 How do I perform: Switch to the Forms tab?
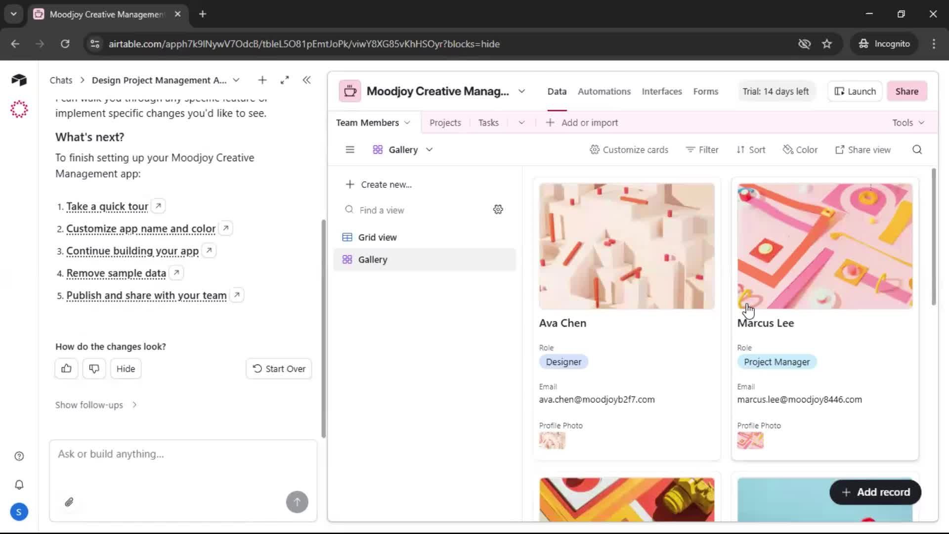pyautogui.click(x=705, y=91)
